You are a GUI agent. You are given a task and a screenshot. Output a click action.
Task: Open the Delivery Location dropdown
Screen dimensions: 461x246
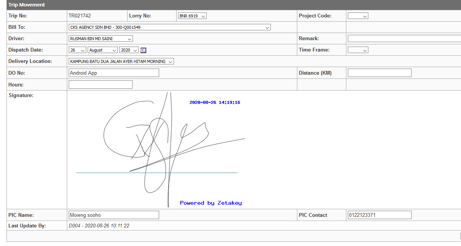point(121,61)
